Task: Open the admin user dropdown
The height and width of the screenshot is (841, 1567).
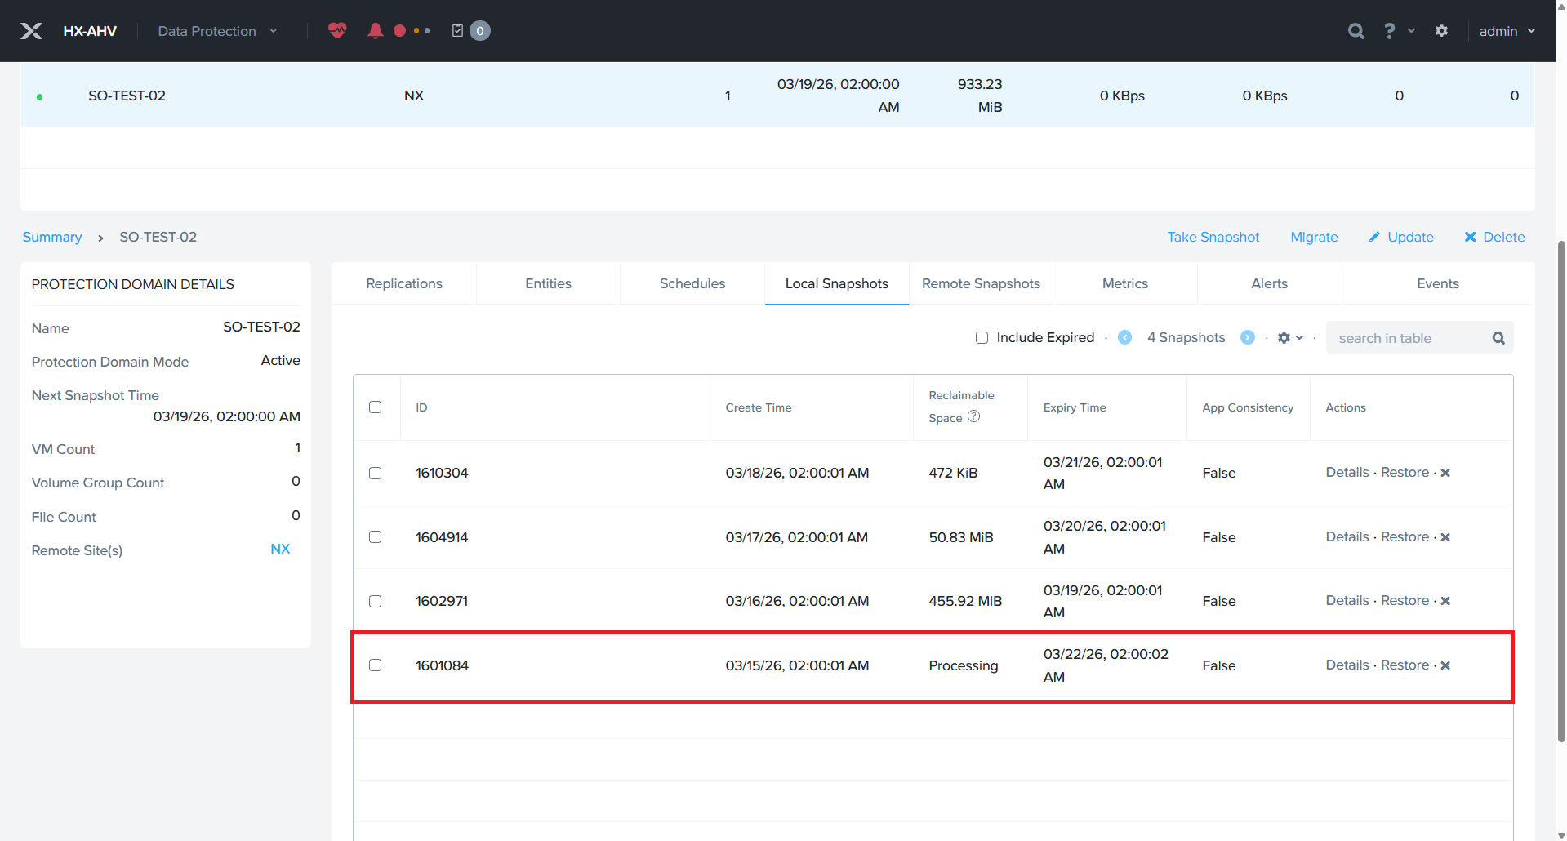Action: click(1507, 31)
